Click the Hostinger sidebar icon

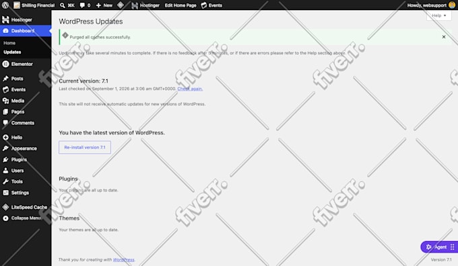pyautogui.click(x=5, y=19)
